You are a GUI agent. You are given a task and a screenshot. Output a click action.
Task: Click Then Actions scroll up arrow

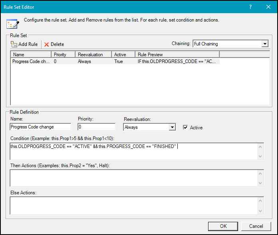260,174
